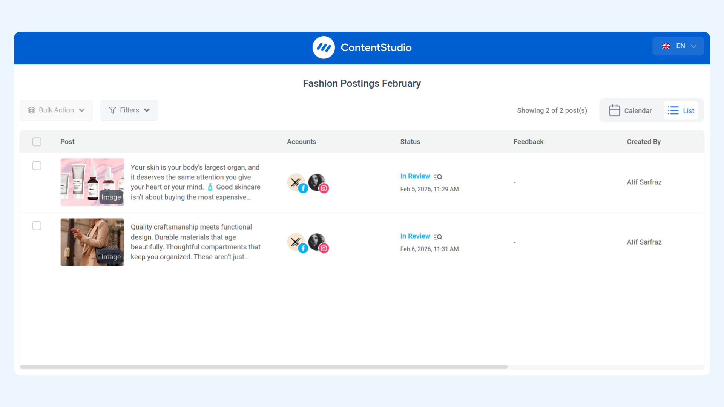Click Instagram account avatar on skincare post

317,183
